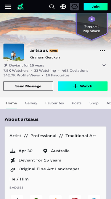Click the Join button
This screenshot has height=199, width=111.
point(96,7)
